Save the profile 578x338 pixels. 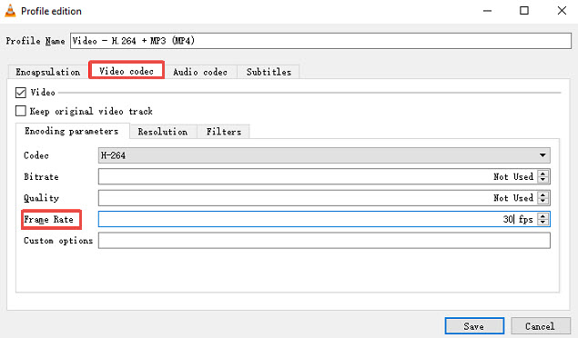tap(474, 326)
